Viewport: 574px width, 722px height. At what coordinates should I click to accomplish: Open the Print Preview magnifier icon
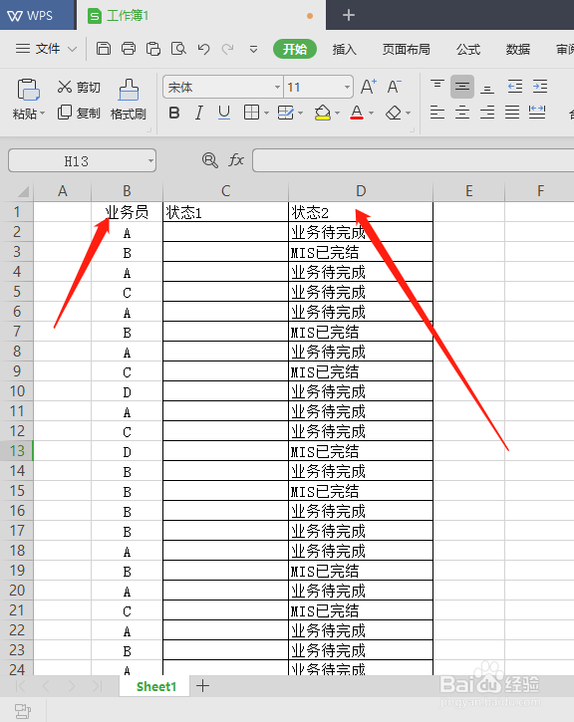point(178,49)
